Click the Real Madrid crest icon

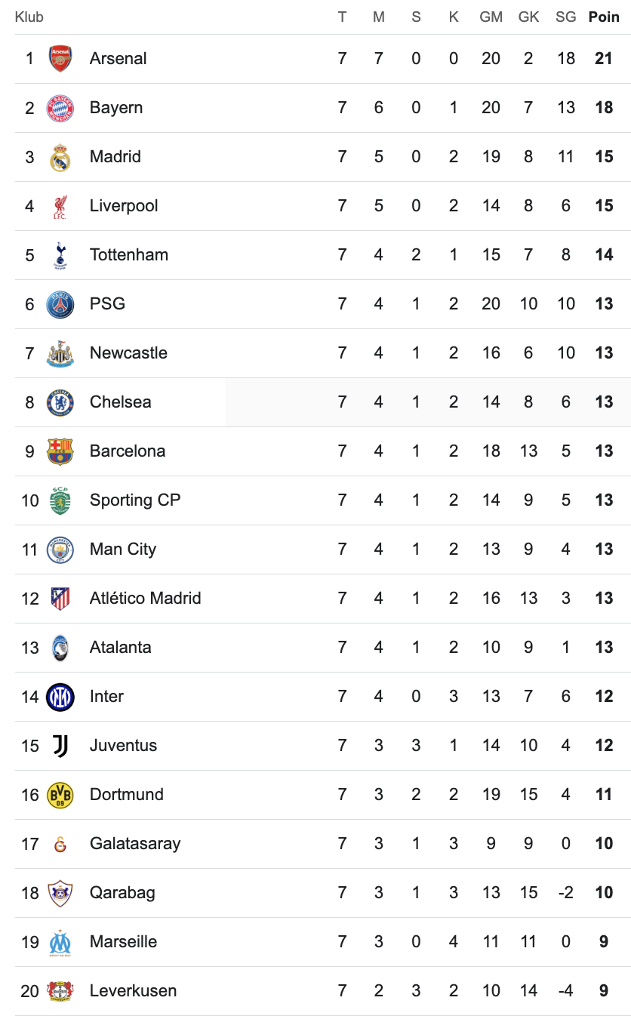pos(60,157)
